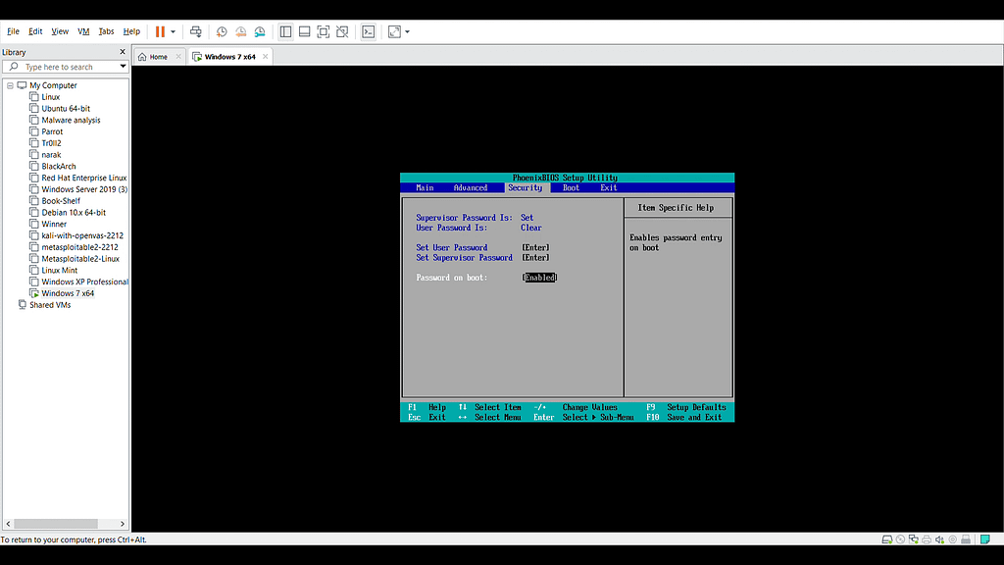The height and width of the screenshot is (565, 1004).
Task: Click the library scroll left arrow
Action: [x=8, y=524]
